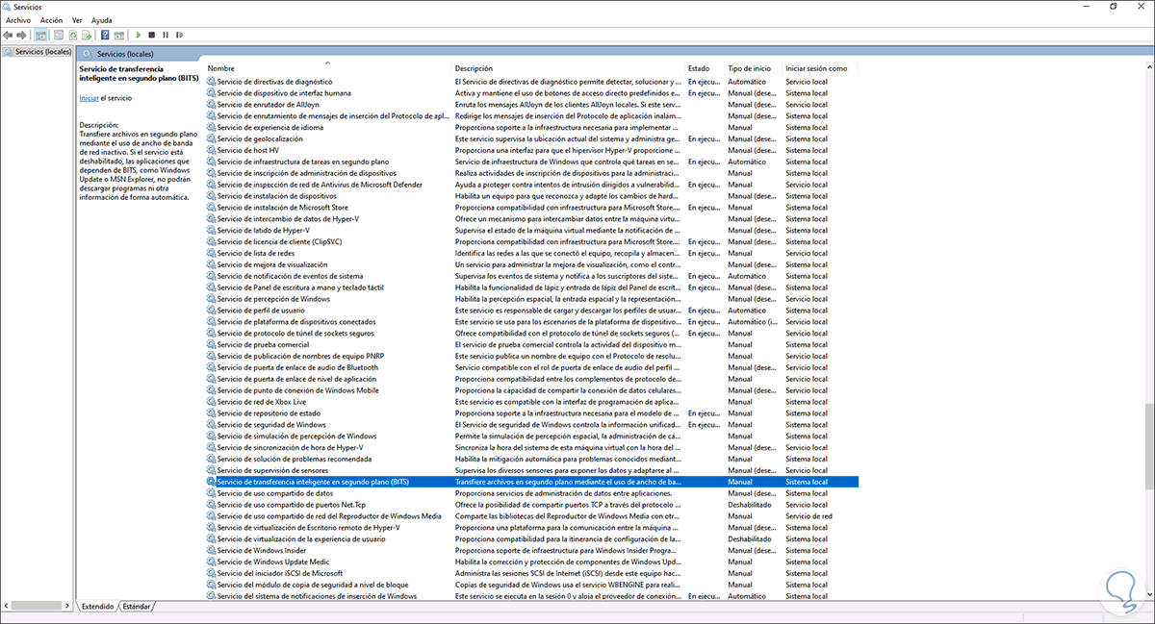Viewport: 1155px width, 624px height.
Task: Click the green Start service icon
Action: tap(139, 35)
